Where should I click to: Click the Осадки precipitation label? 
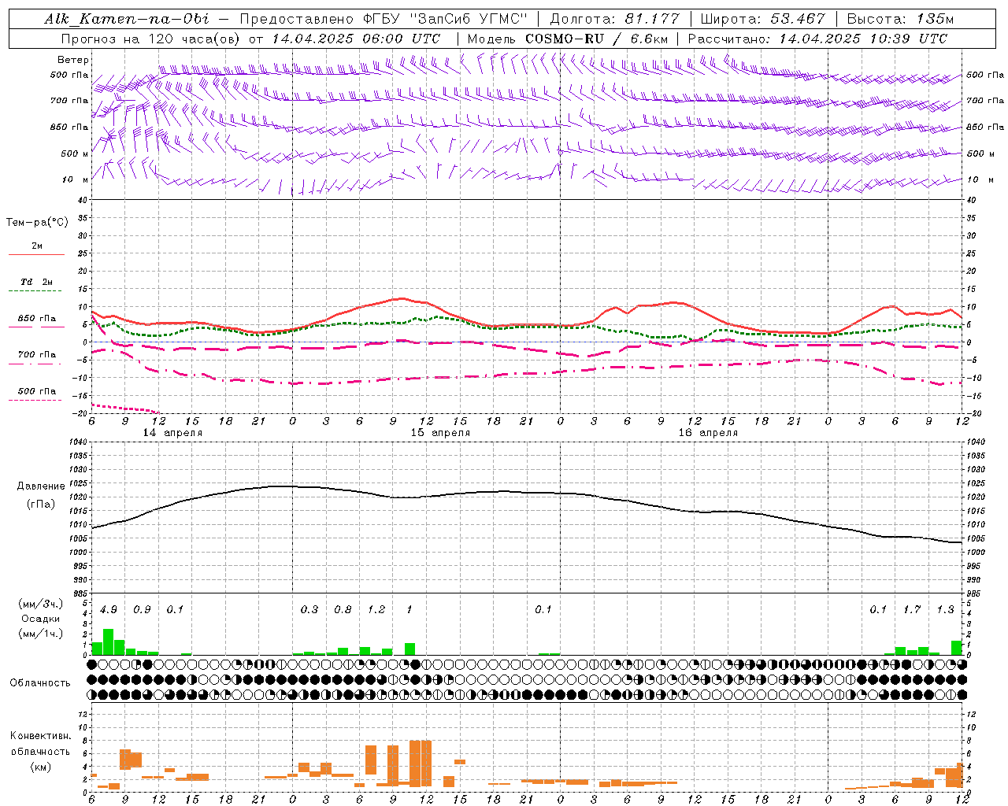click(40, 619)
